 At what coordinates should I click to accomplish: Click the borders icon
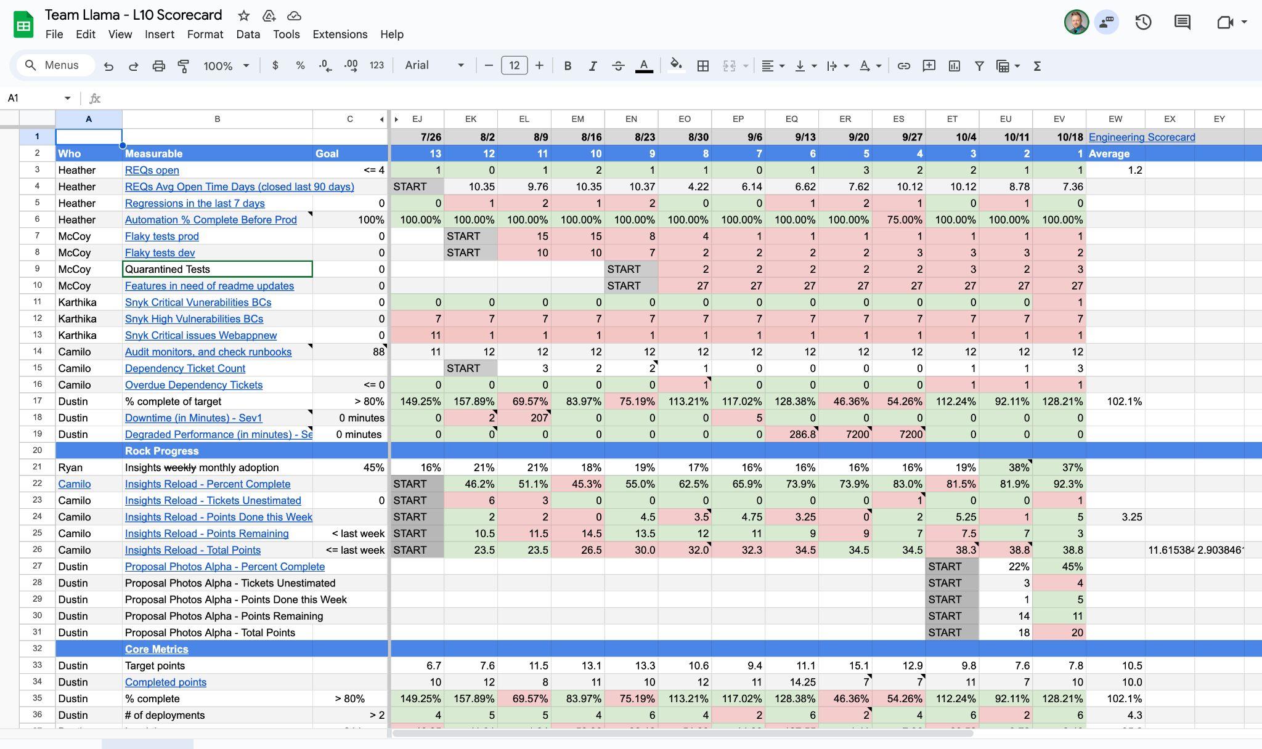(x=702, y=66)
